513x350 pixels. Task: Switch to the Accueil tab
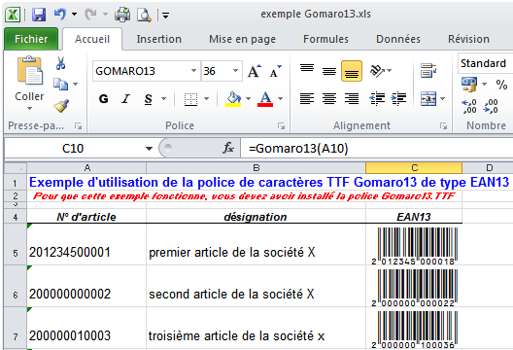pos(92,39)
